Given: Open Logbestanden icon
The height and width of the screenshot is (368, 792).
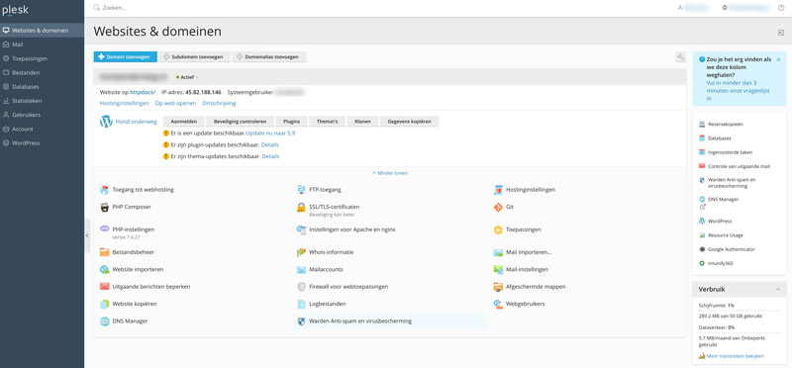Looking at the screenshot, I should 301,304.
